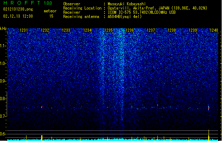
Task: Select observer name Masayuki Kobayashi
Action: click(127, 4)
